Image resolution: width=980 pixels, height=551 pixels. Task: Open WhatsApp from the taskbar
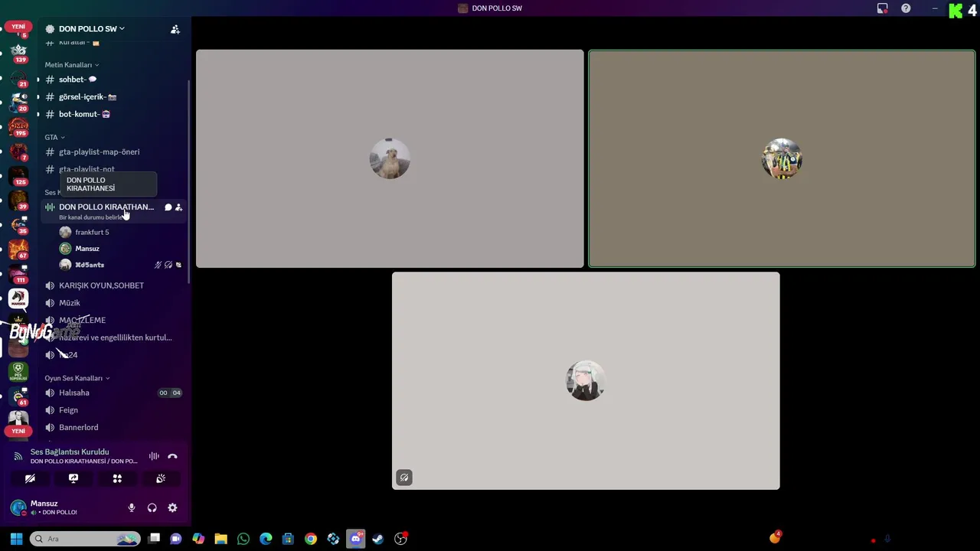pyautogui.click(x=243, y=539)
